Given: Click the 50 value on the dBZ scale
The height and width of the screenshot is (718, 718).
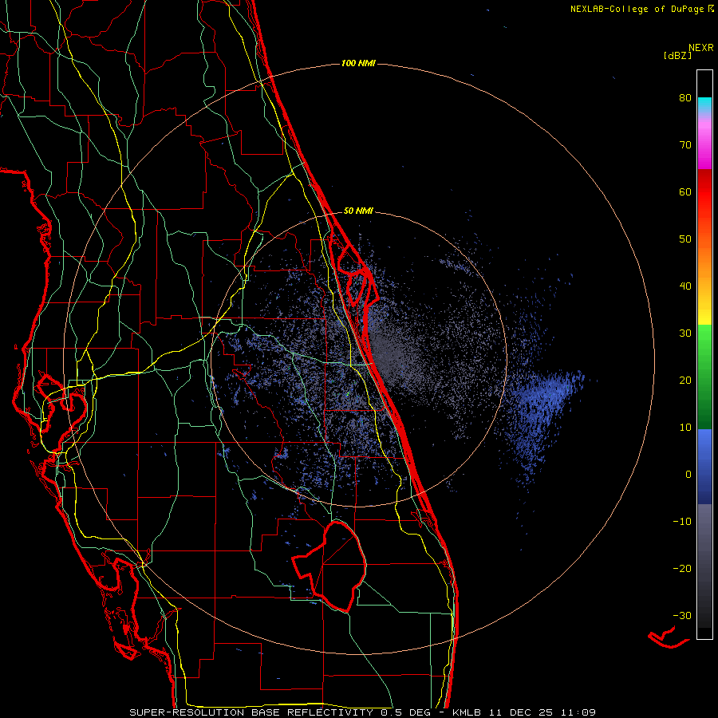Looking at the screenshot, I should (685, 239).
